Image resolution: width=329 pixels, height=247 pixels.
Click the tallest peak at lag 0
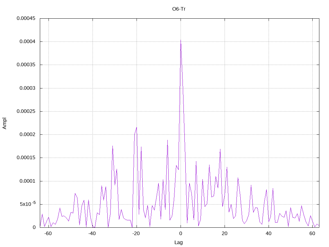point(181,40)
